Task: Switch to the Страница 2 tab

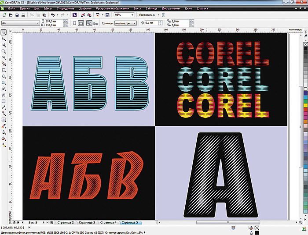Action: click(x=66, y=222)
